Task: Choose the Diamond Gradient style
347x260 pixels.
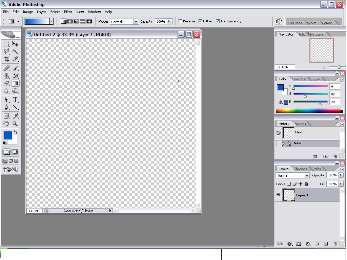Action: 89,21
